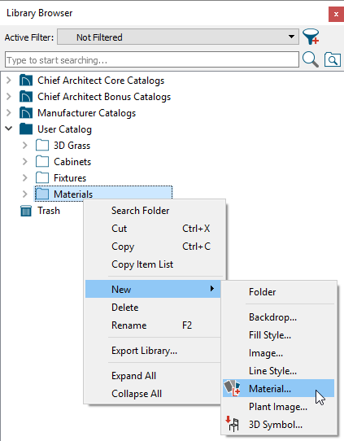Select the Trash label
This screenshot has width=344, height=441.
(x=49, y=211)
